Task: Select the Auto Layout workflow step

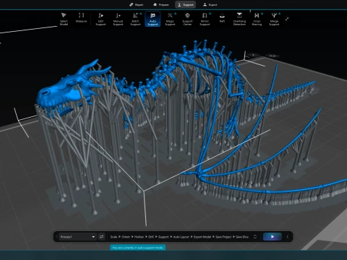Action: pos(181,237)
